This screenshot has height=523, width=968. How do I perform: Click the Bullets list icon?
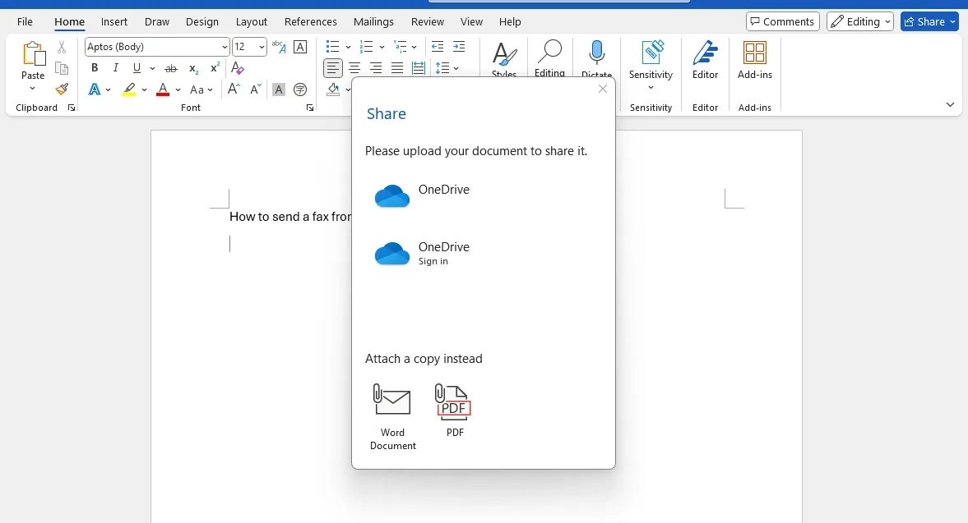pyautogui.click(x=332, y=47)
